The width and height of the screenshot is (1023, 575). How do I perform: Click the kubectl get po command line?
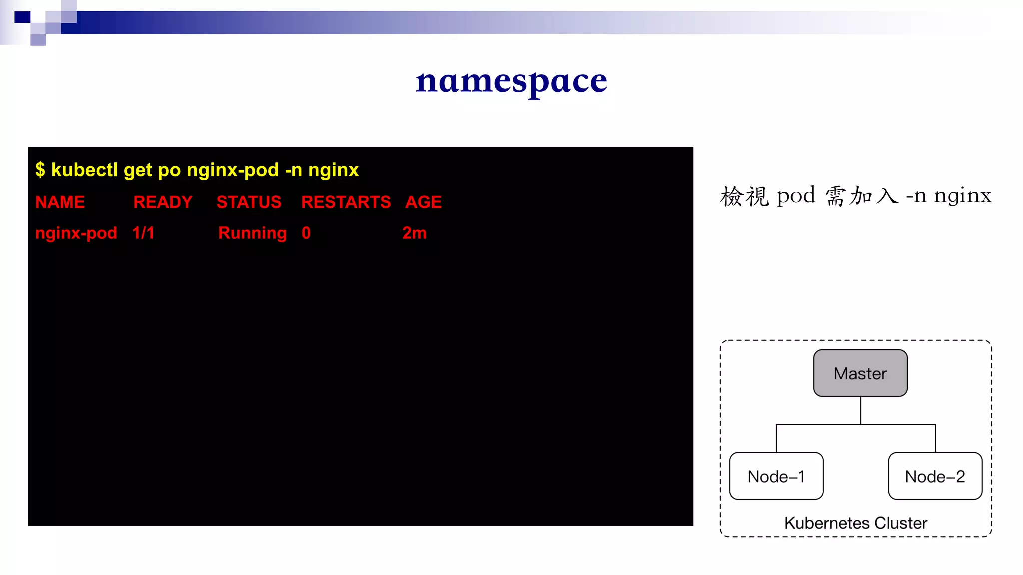point(197,170)
